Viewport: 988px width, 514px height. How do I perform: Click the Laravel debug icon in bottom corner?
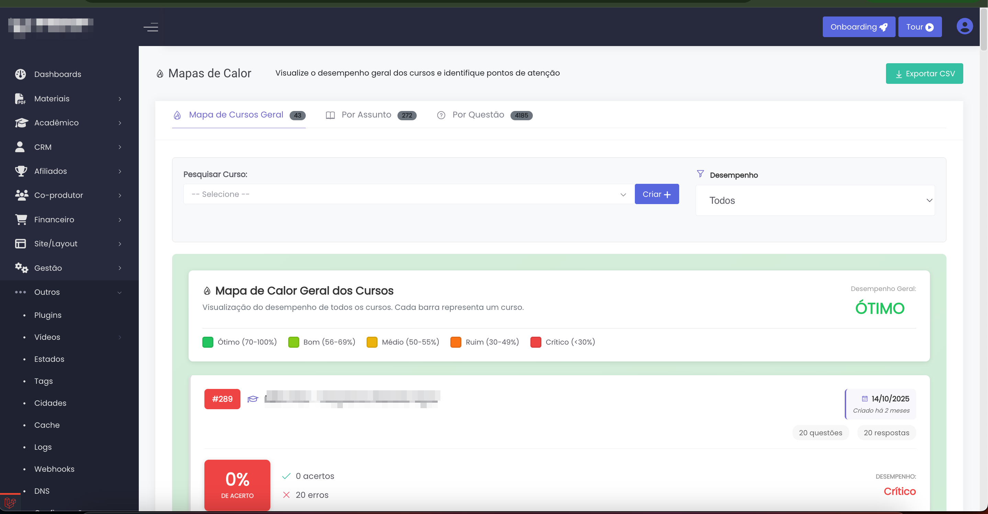pyautogui.click(x=10, y=503)
